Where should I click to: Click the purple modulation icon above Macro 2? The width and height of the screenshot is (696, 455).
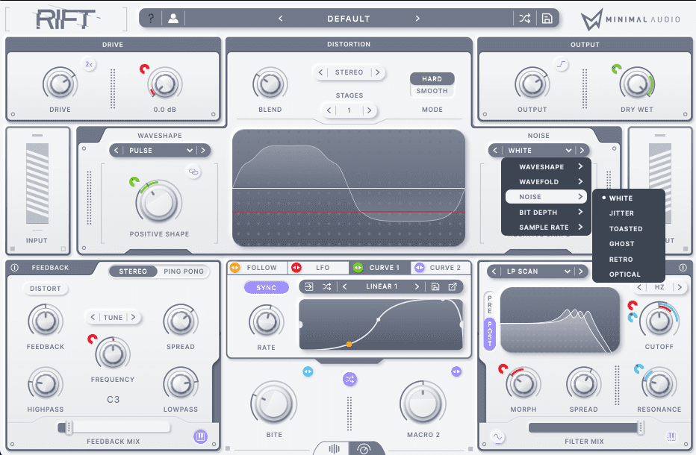coord(456,371)
